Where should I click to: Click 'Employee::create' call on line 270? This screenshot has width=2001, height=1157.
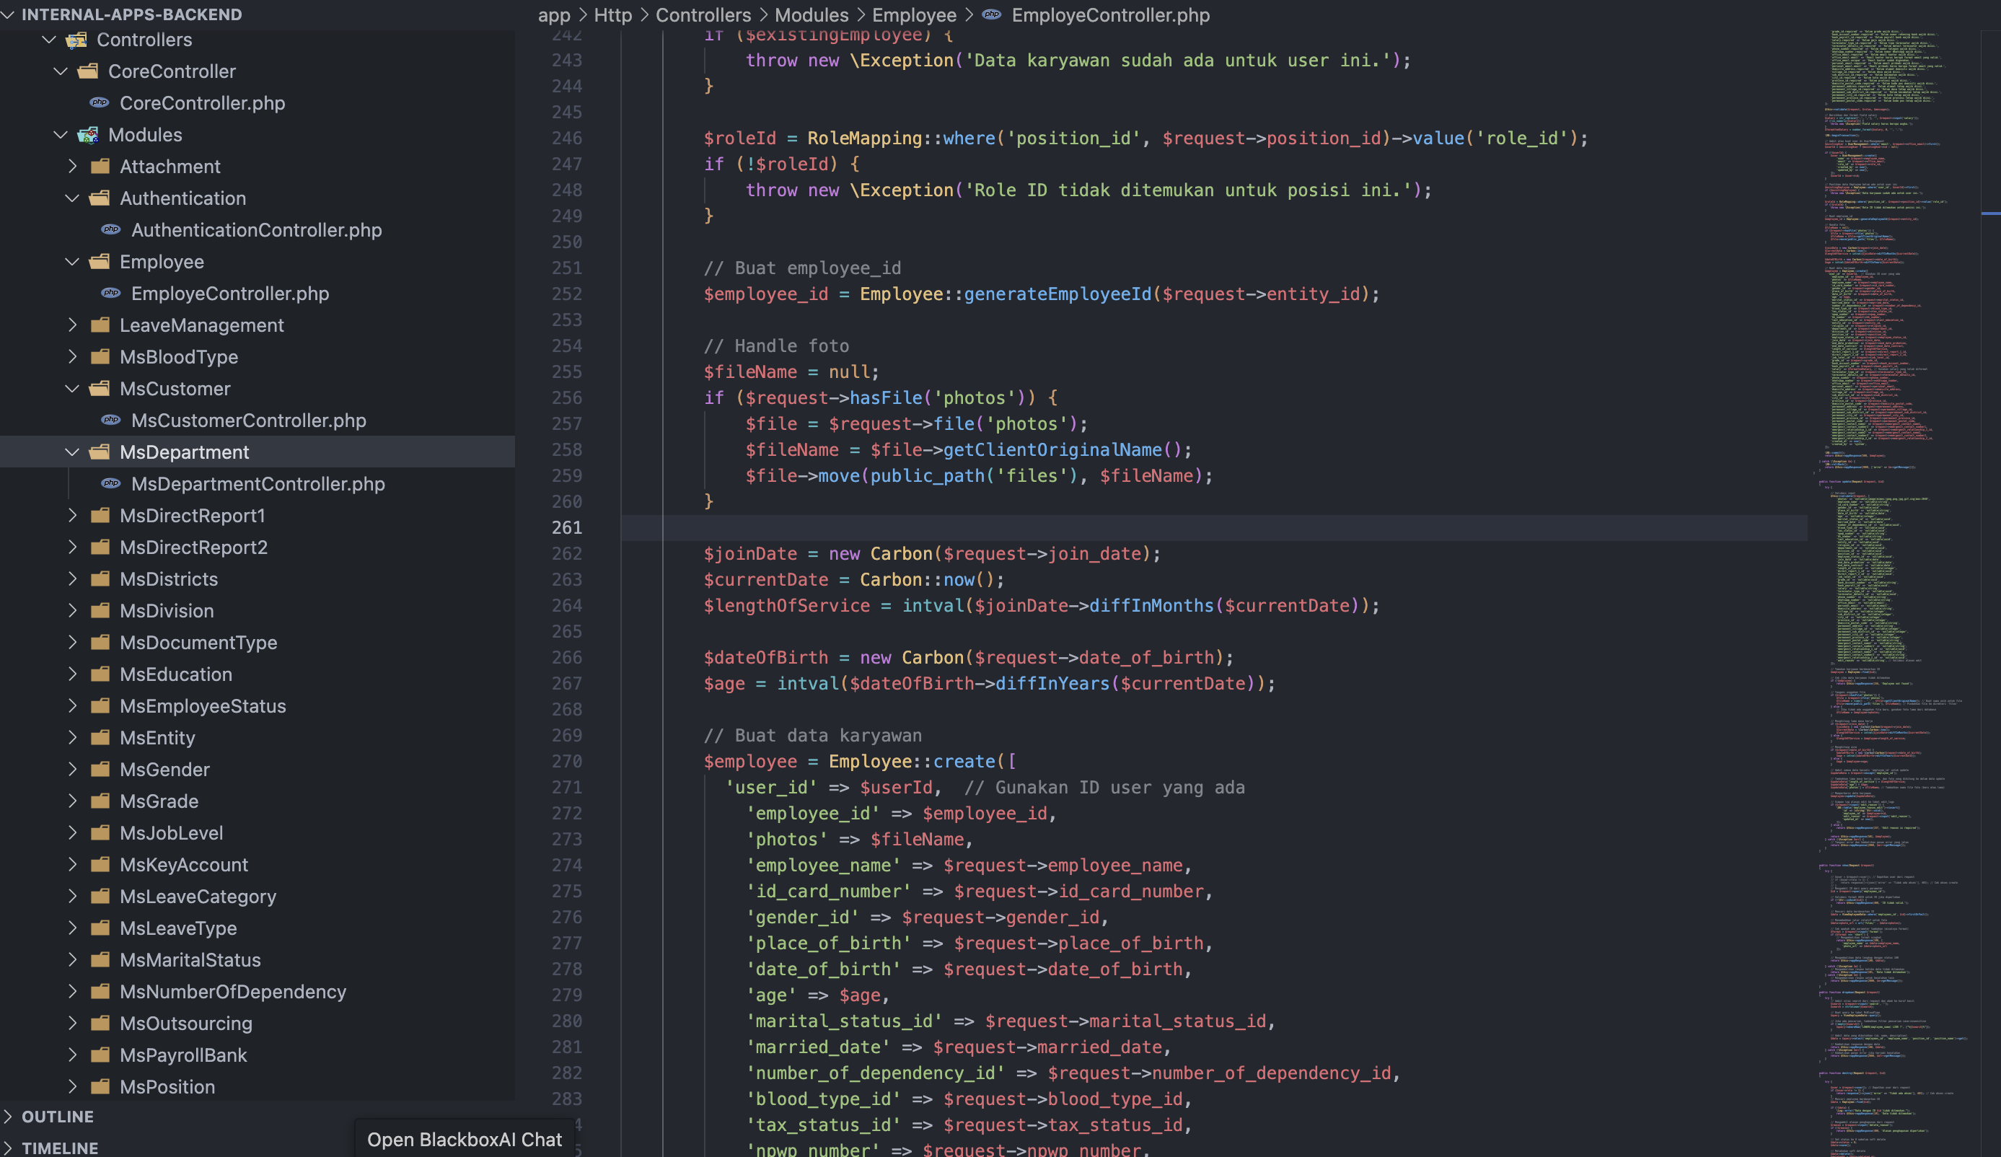tap(911, 762)
